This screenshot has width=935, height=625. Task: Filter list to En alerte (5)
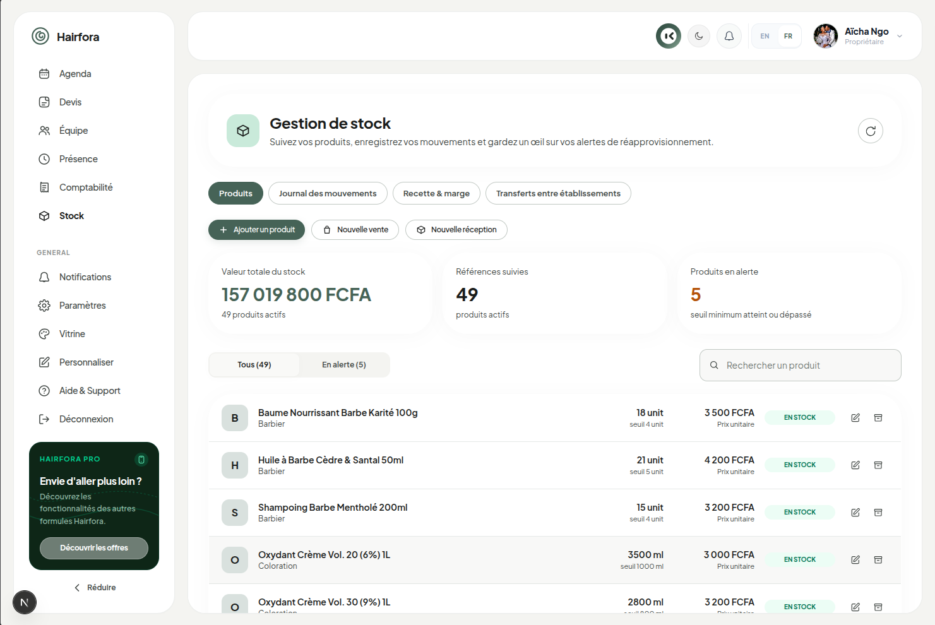tap(344, 365)
